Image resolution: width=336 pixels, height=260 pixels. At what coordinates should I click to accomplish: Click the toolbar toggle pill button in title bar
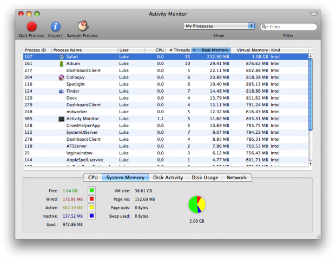tap(314, 14)
